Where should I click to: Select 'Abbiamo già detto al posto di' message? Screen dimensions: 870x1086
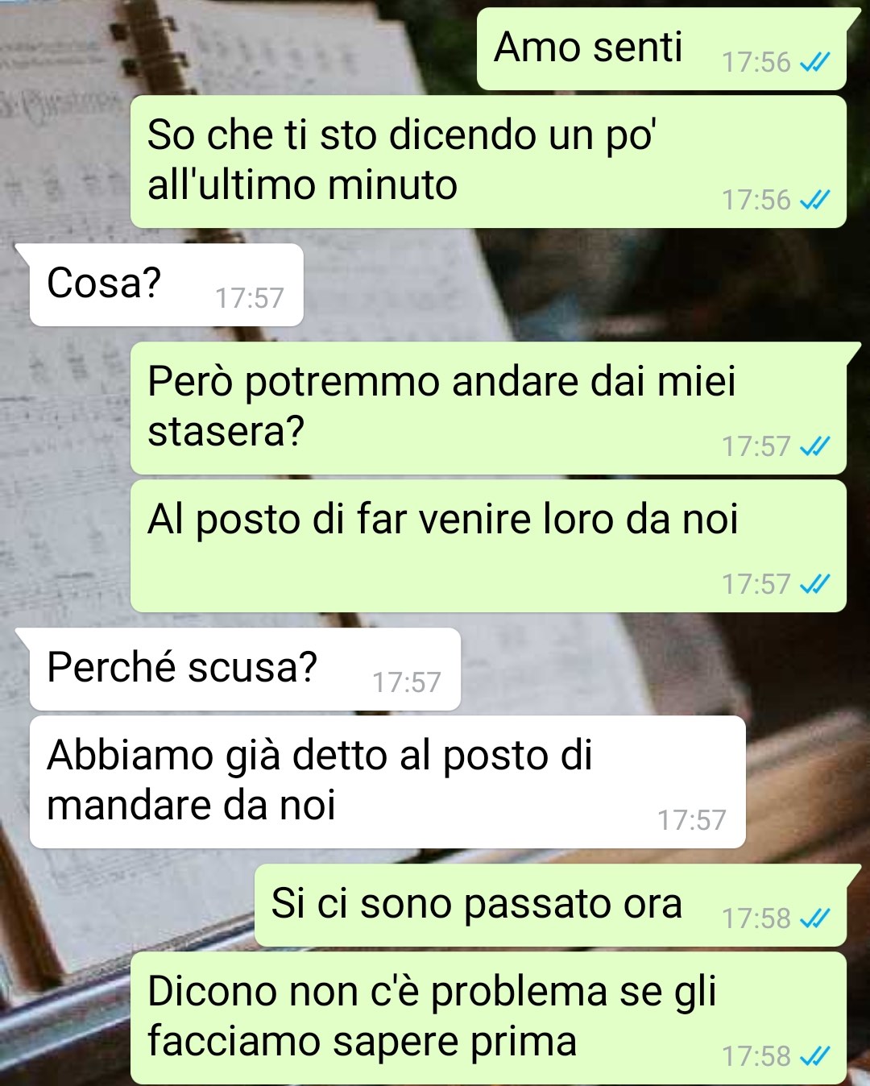(387, 782)
